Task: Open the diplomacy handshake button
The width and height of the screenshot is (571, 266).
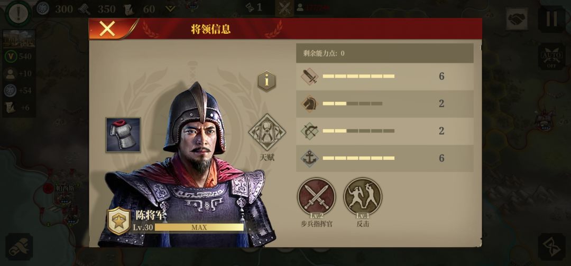Action: click(517, 19)
